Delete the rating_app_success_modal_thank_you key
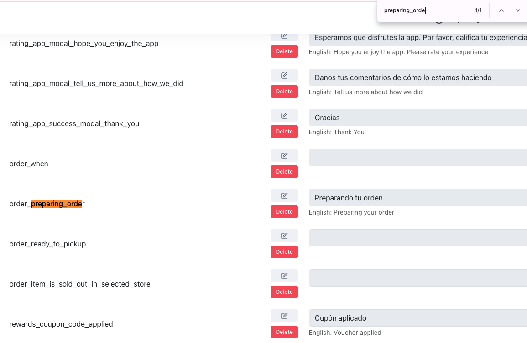This screenshot has width=527, height=343. pos(284,132)
